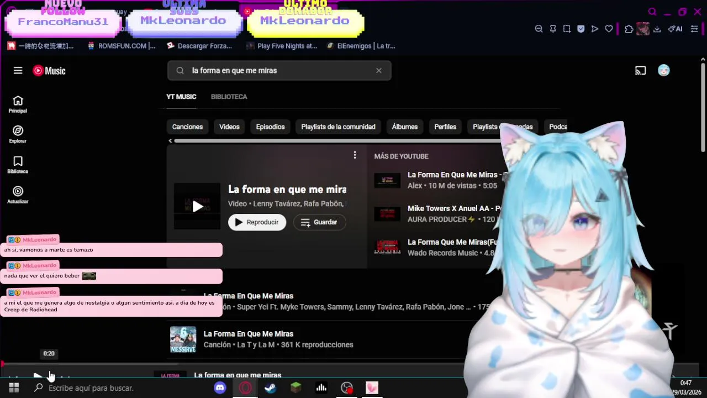Go to Principal in the sidebar
The image size is (707, 398).
click(x=18, y=104)
